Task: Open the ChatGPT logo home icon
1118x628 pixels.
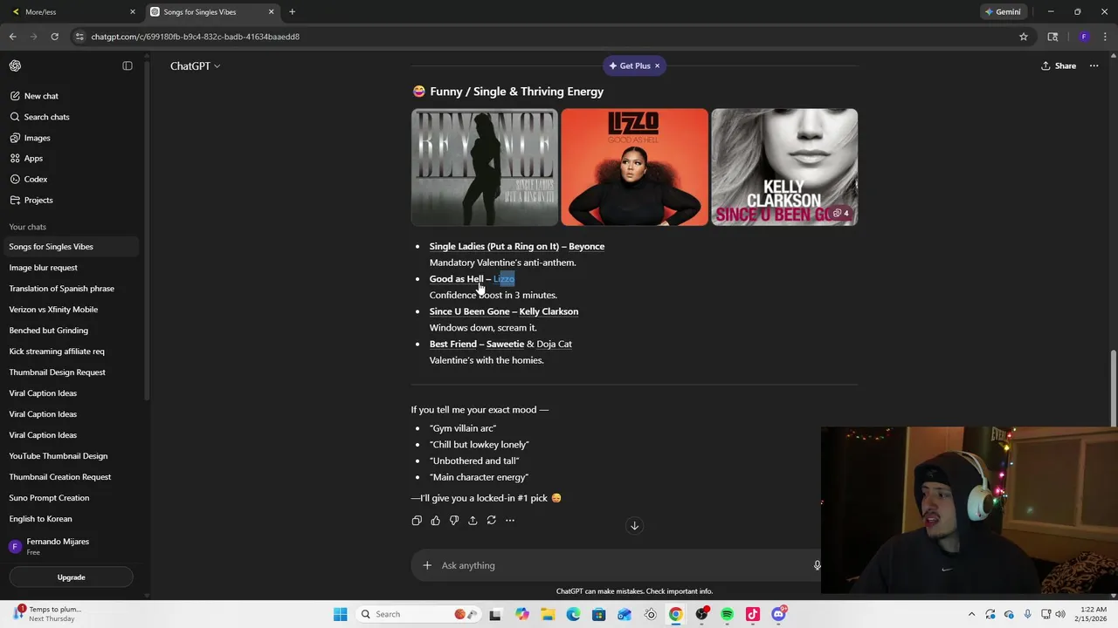Action: click(15, 65)
